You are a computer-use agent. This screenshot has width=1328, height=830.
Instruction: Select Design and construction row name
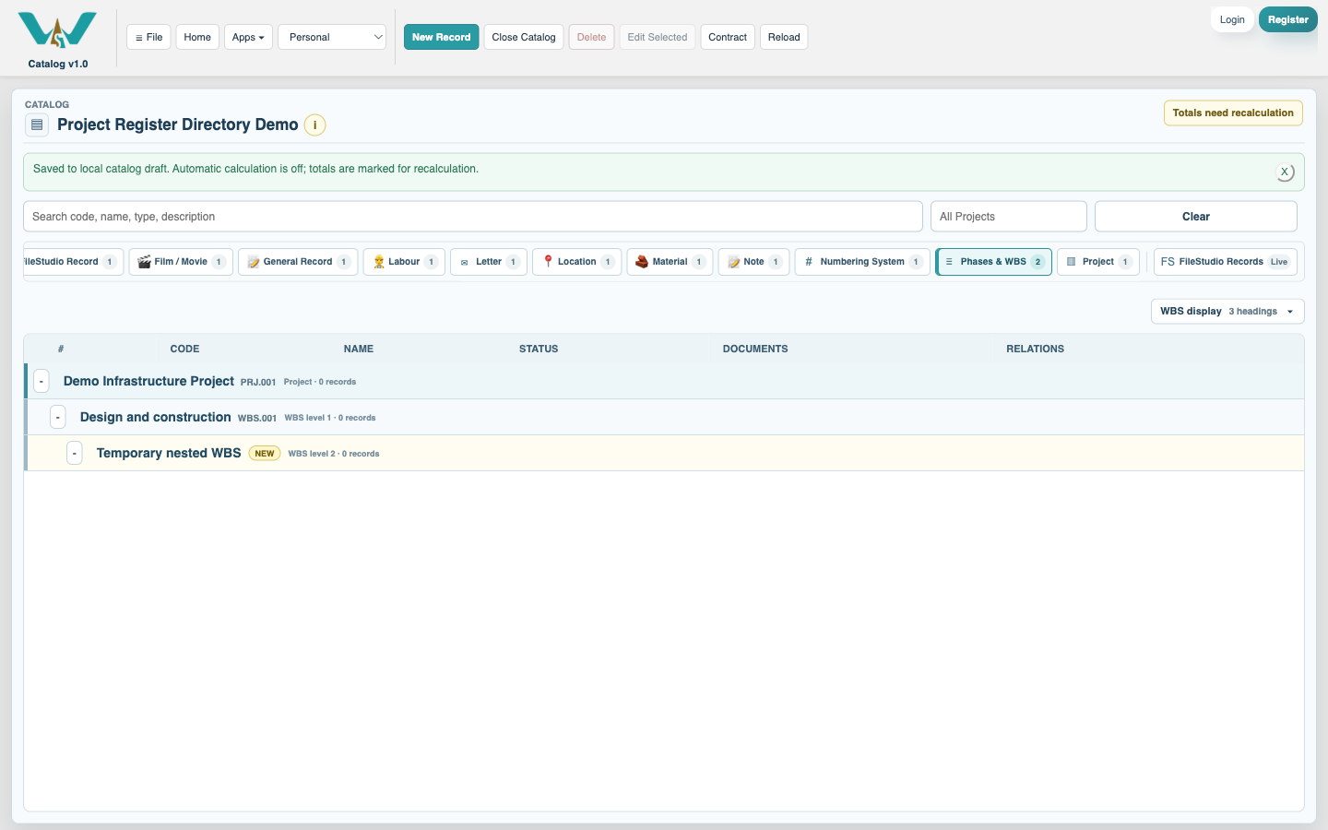point(156,417)
